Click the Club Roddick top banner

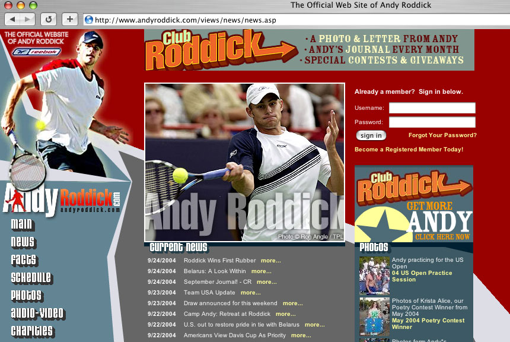click(x=309, y=50)
